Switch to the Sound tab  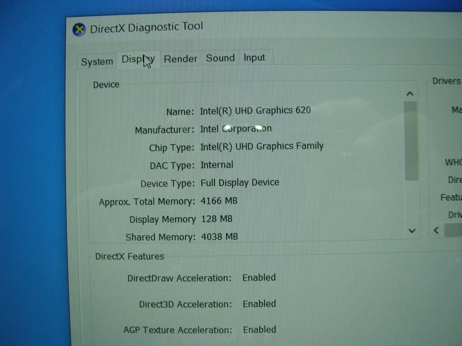(220, 58)
